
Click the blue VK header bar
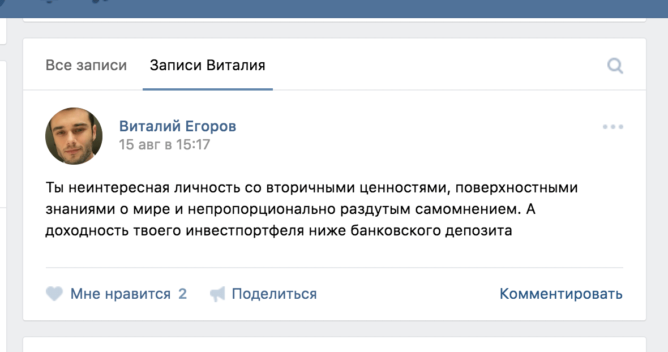coord(334,7)
